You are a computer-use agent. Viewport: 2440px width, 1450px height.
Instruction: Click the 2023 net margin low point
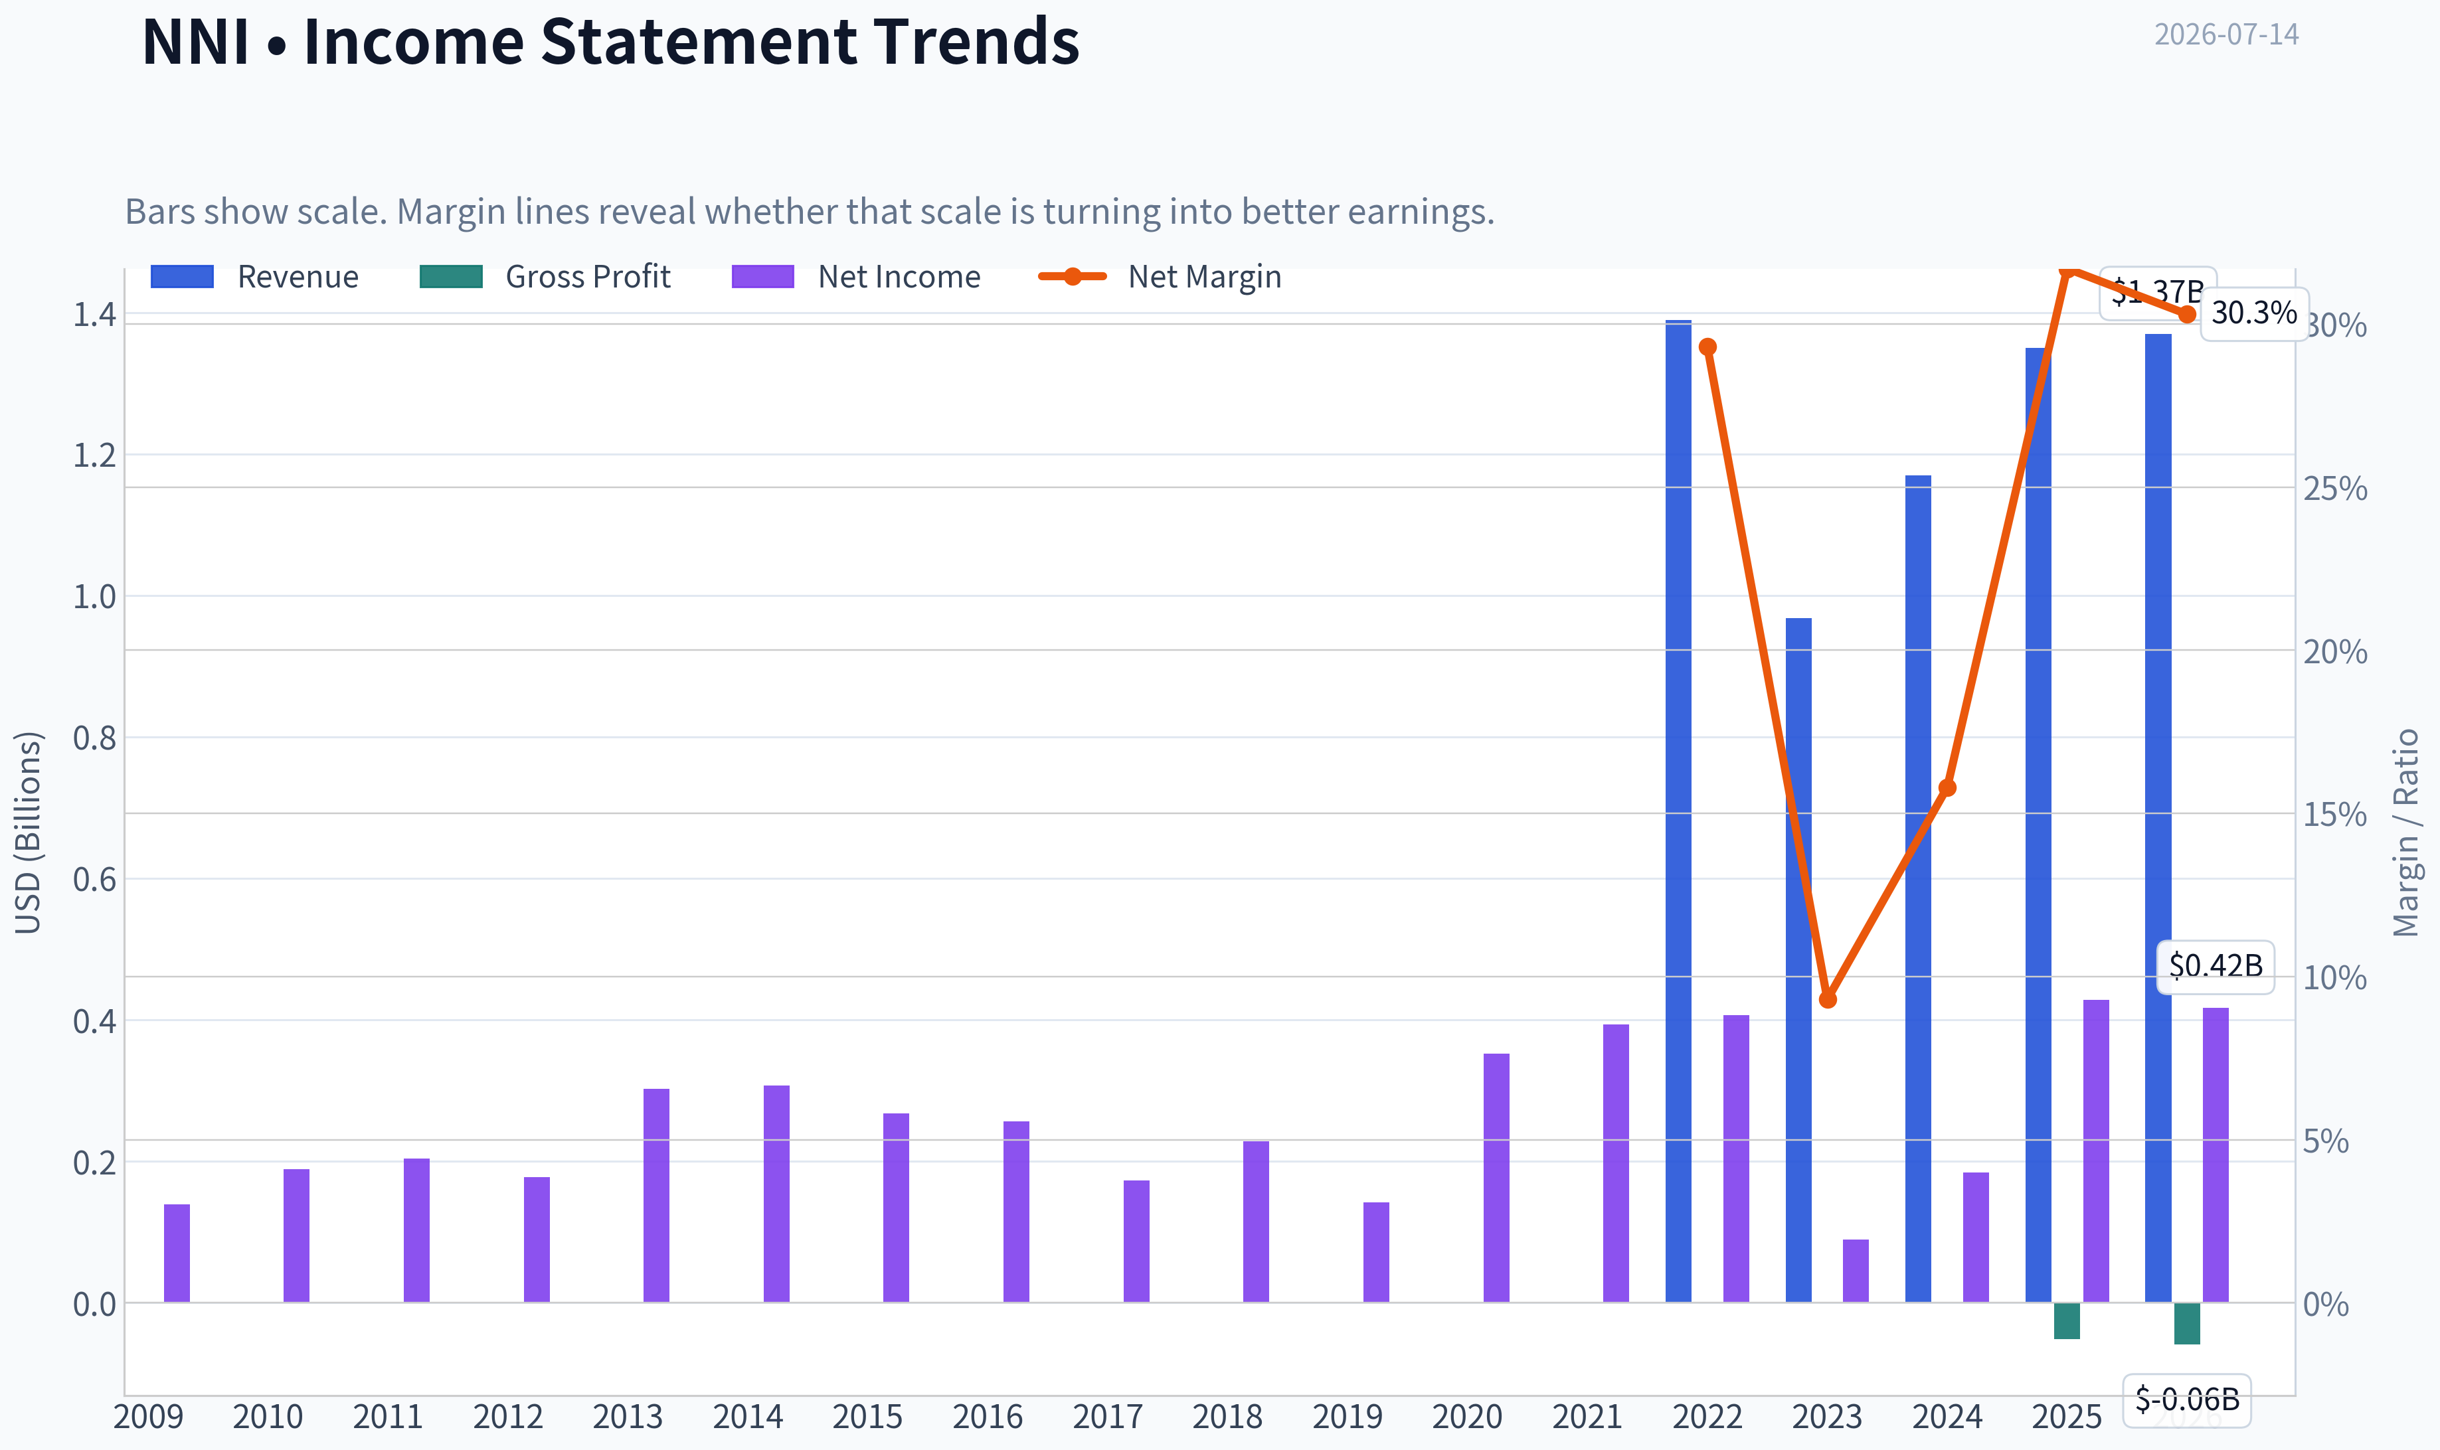coord(1828,1000)
